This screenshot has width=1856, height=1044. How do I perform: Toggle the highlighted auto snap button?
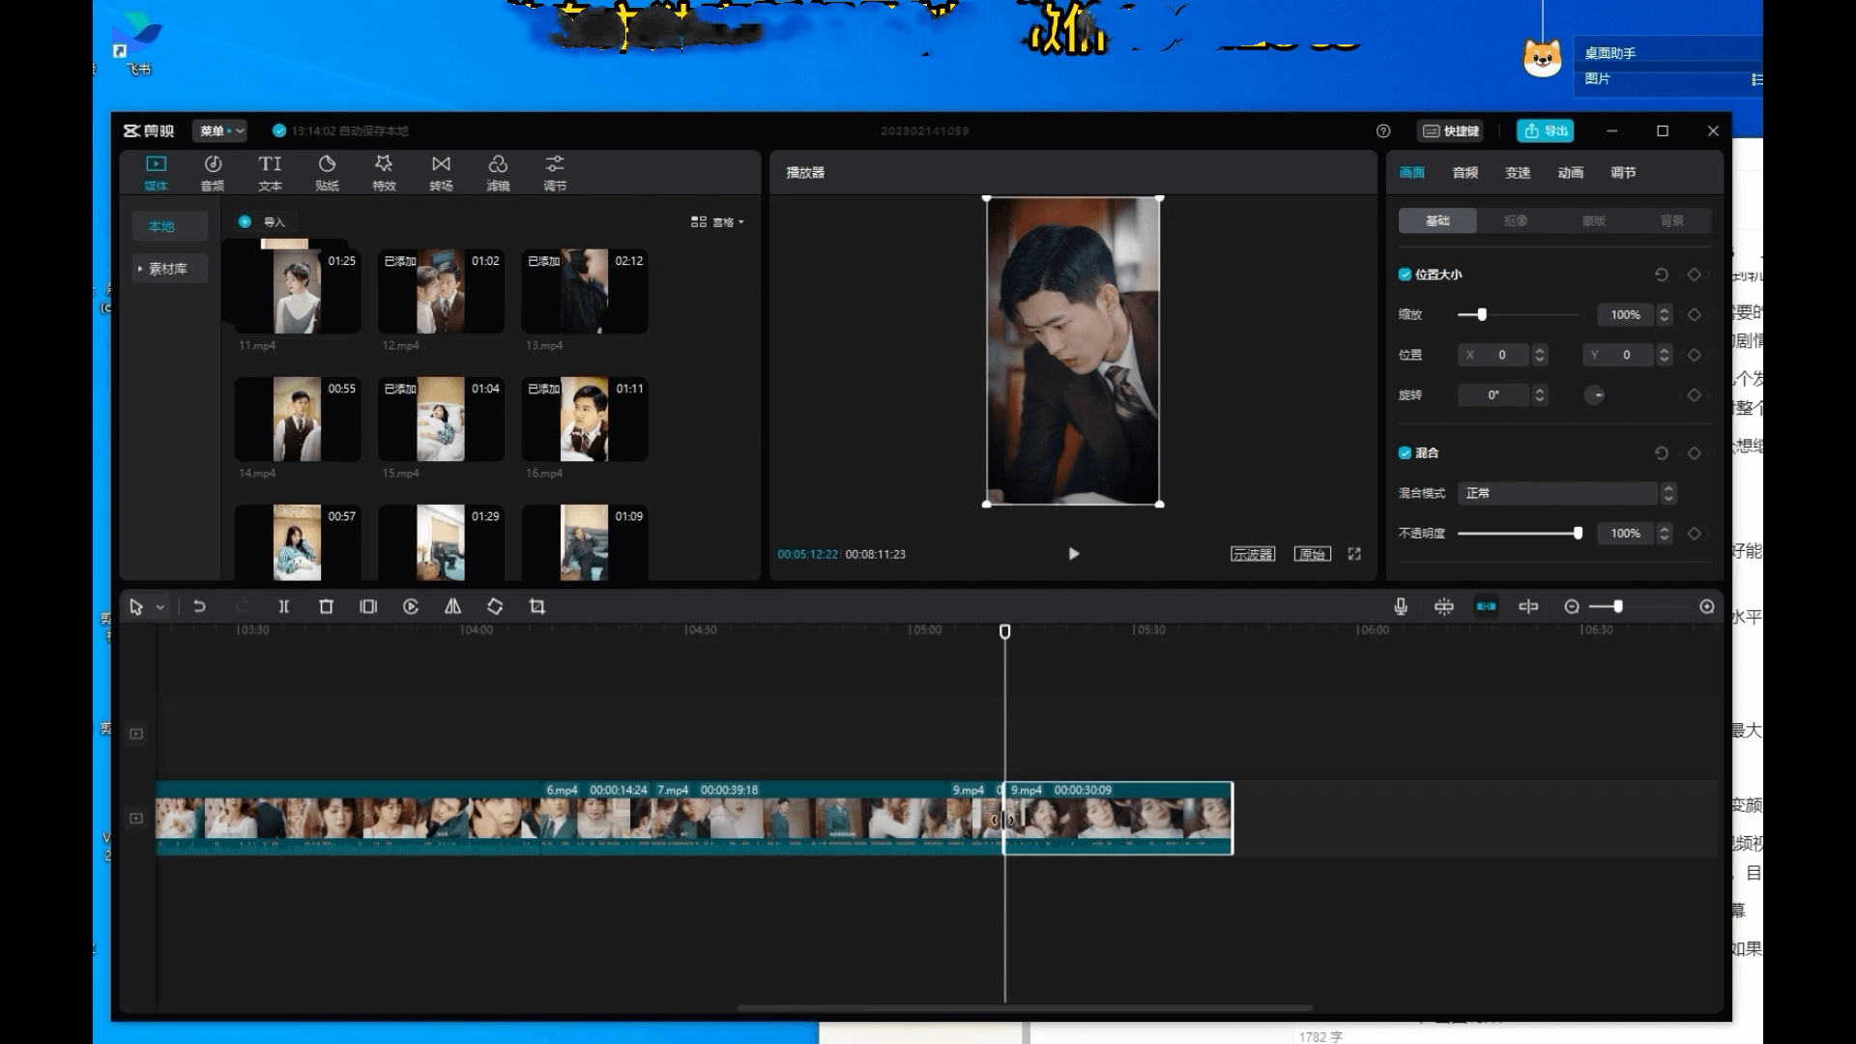pos(1486,607)
